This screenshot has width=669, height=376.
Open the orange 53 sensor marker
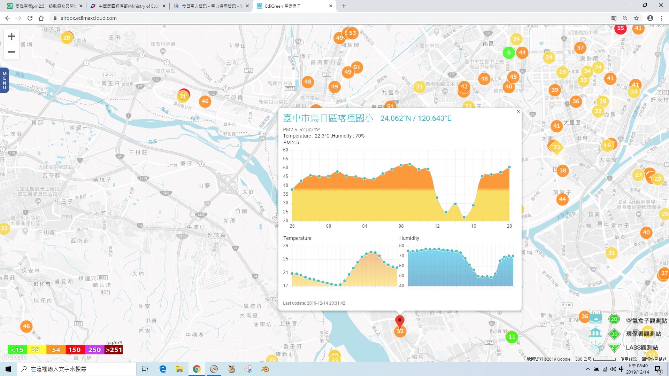click(353, 33)
